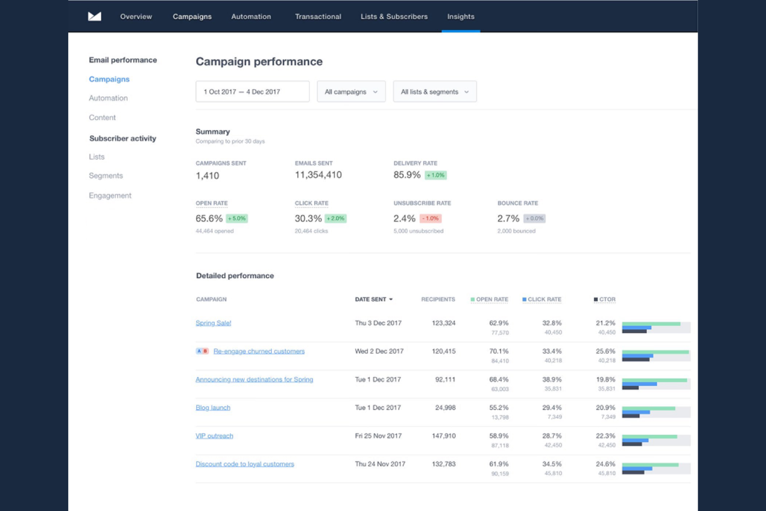View the VIP outreach campaign details

[x=214, y=435]
